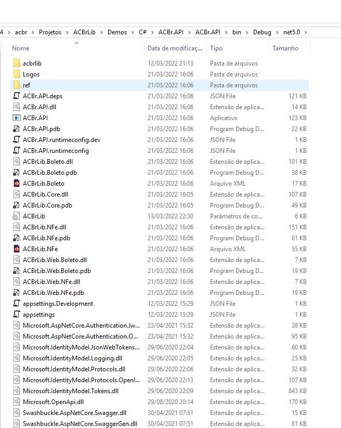
Task: Click the ACBr.API.deps JSON file icon
Action: [x=17, y=96]
